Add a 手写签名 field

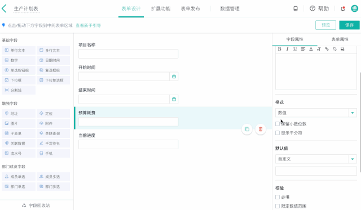[x=53, y=144]
